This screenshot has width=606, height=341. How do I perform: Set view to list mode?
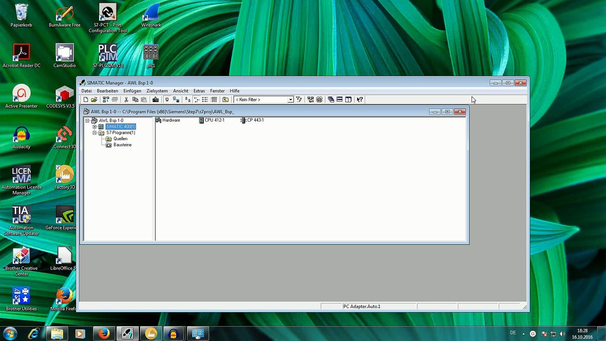[x=205, y=99]
